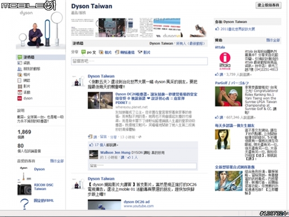This screenshot has height=217, width=289.
Task: Open the Info sidebar icon
Action: 19,63
